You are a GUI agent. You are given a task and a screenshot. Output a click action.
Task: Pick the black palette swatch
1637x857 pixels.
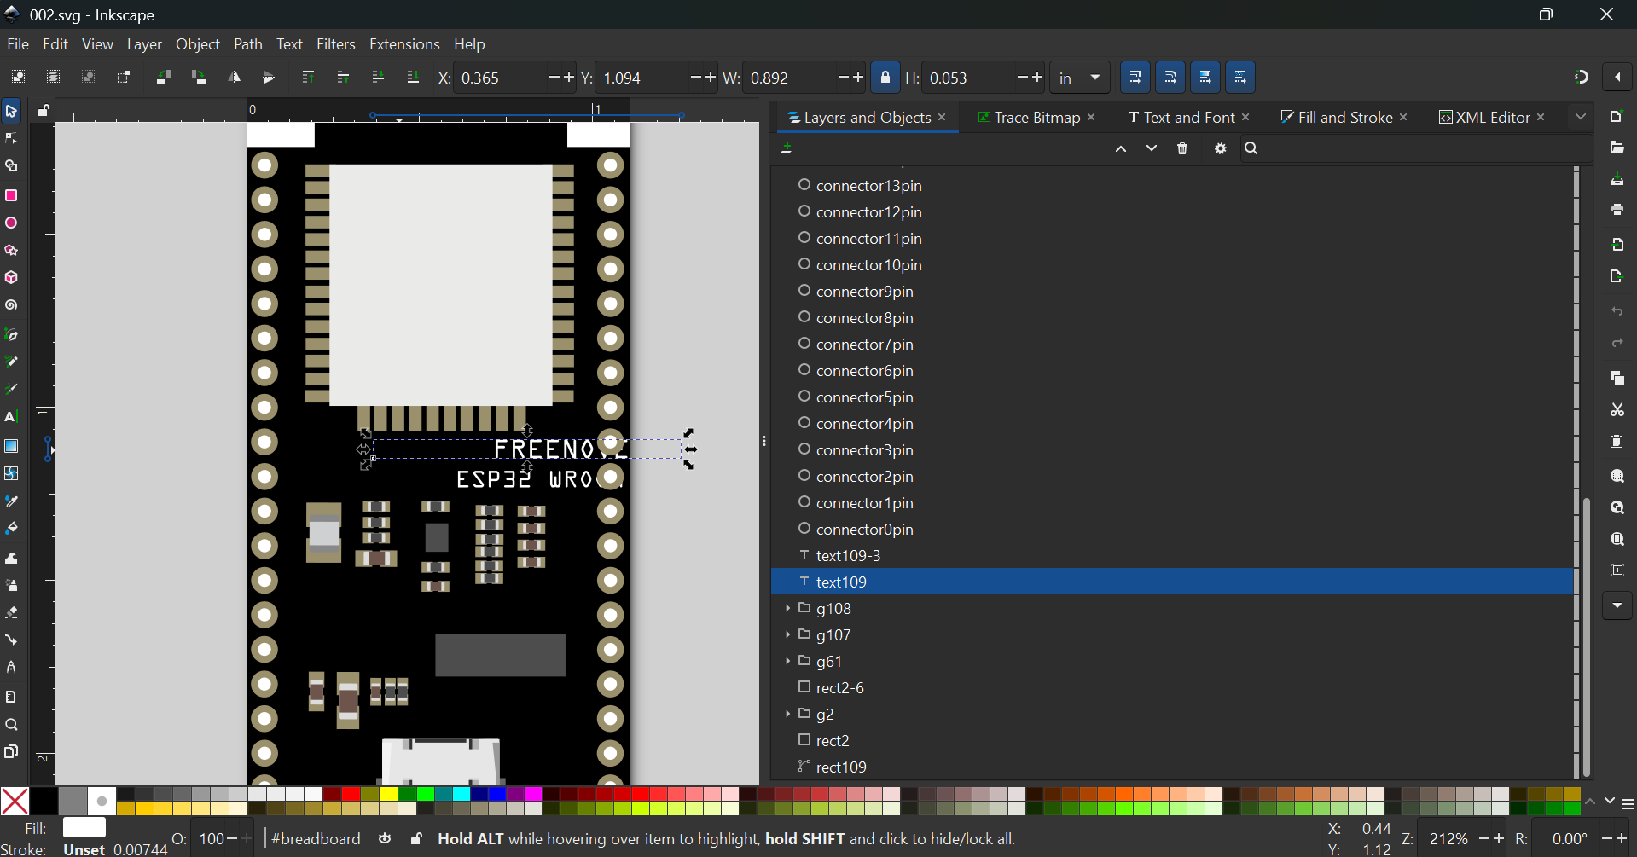[x=44, y=802]
